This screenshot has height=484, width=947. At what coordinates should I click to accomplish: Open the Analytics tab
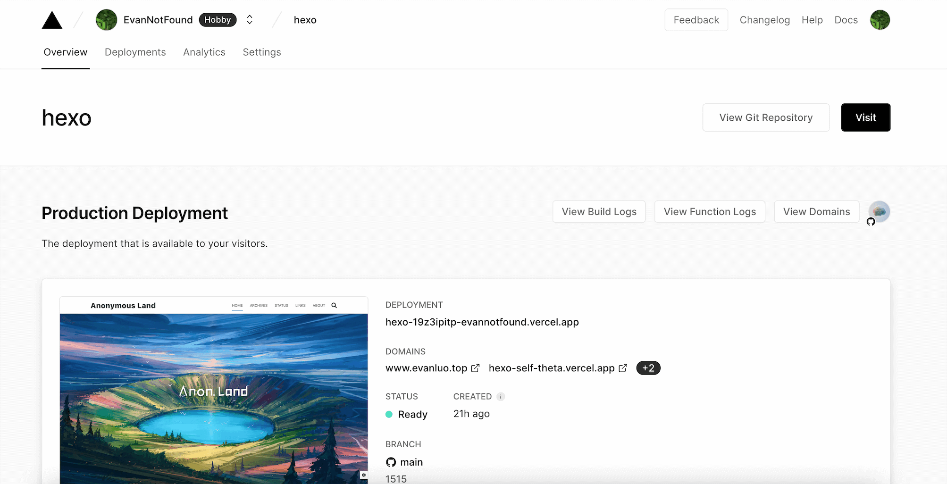[204, 52]
